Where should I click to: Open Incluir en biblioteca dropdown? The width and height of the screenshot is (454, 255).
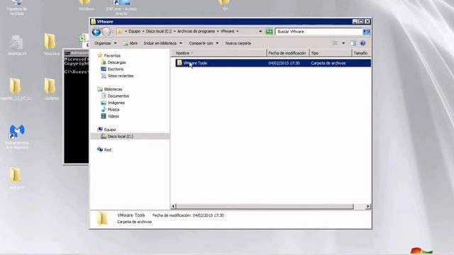[x=162, y=43]
